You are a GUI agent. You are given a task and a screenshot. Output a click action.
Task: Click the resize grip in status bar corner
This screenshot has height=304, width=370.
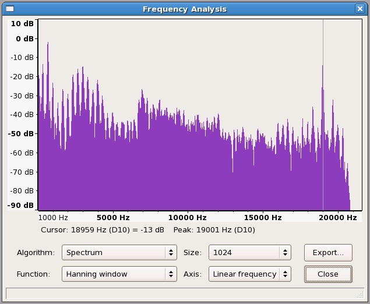coord(361,295)
